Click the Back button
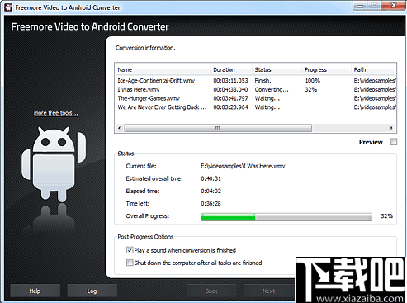Screen dimensions: 407x303 click(x=211, y=291)
